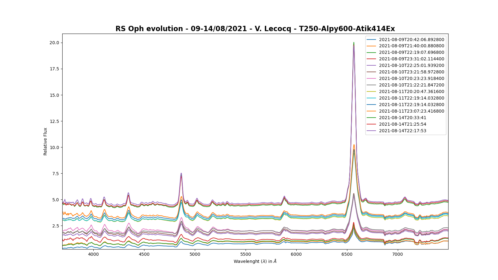Select legend entry 2021-08-14T20:33:41
Viewport: 498px width, 280px height.
402,118
